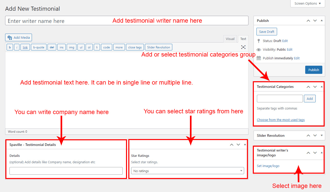Move the Publish panel up
Image resolution: width=330 pixels, height=192 pixels.
pyautogui.click(x=308, y=21)
